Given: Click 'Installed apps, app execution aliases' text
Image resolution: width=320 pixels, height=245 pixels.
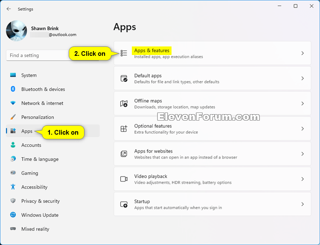Looking at the screenshot, I should click(x=169, y=57).
